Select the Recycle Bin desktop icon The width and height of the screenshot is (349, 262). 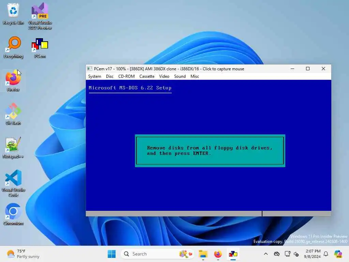[x=13, y=14]
